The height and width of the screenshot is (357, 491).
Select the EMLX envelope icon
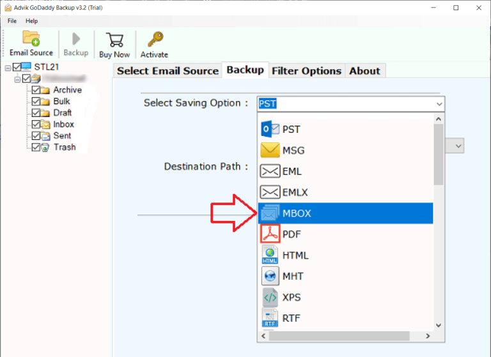(270, 192)
